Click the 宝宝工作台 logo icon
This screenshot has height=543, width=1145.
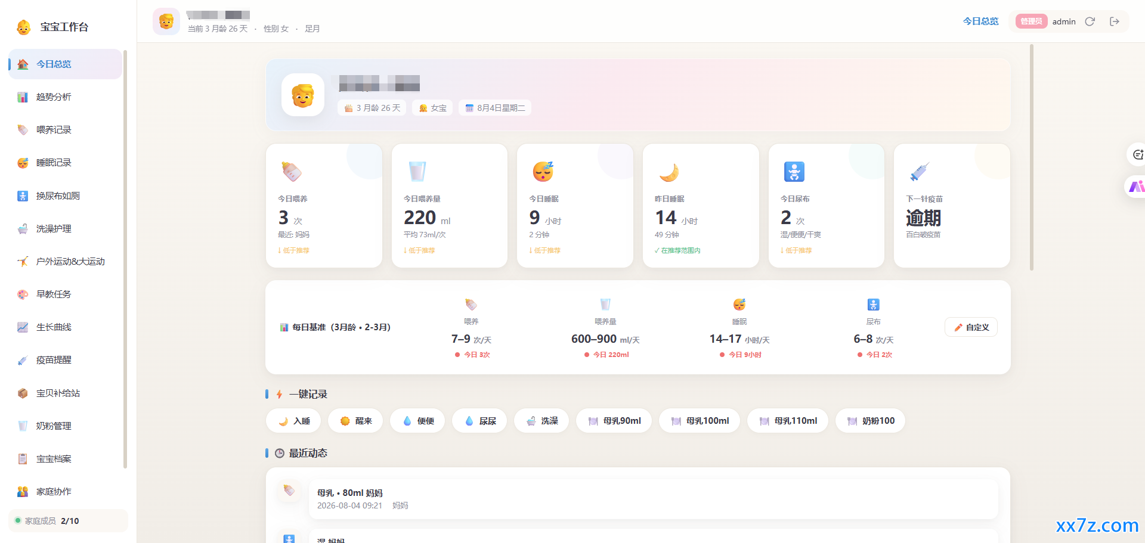coord(24,27)
